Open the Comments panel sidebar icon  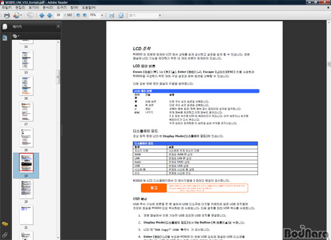(x=5, y=224)
